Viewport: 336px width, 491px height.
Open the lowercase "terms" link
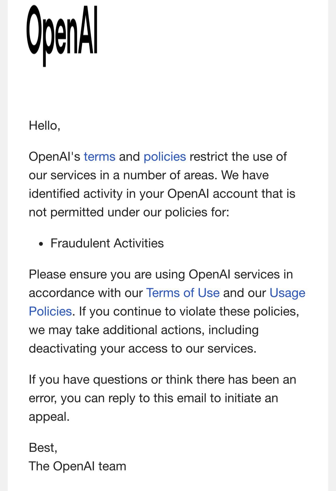pos(99,157)
